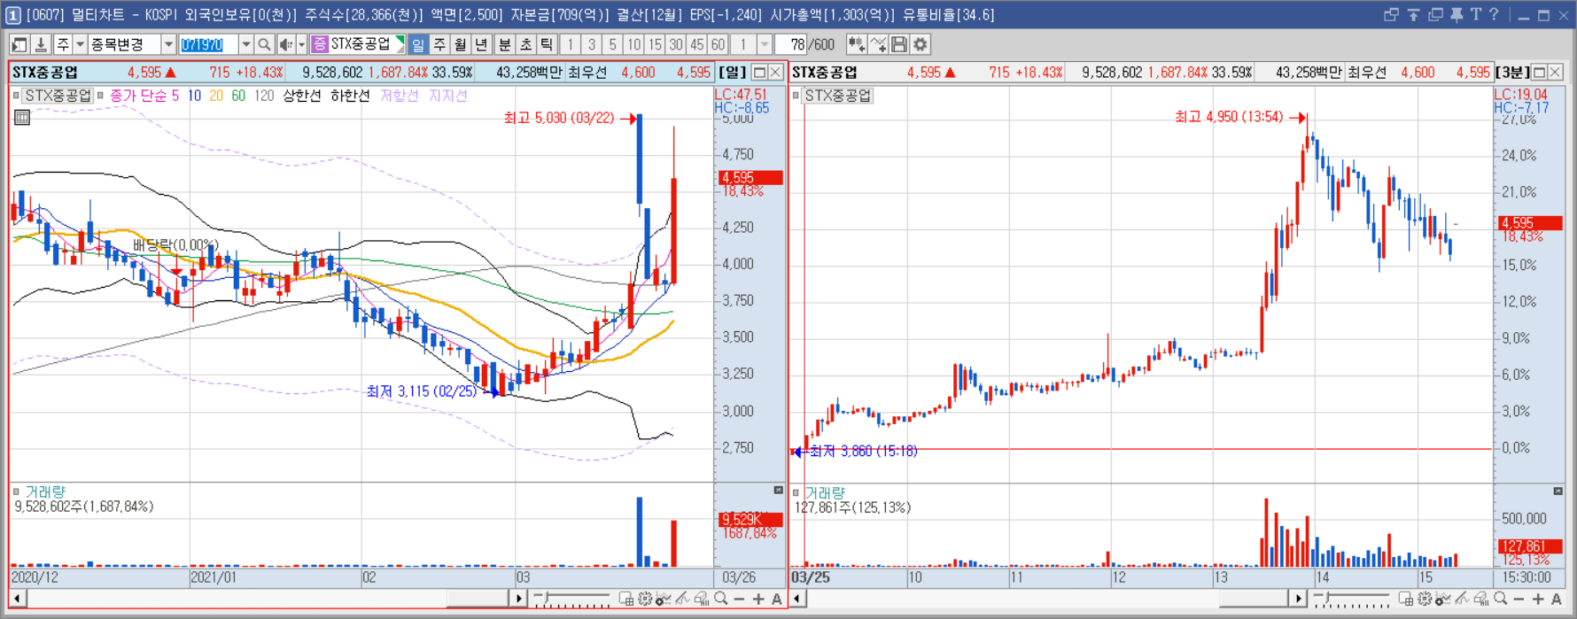Click plus zoom-in icon under daily chart
The height and width of the screenshot is (619, 1577).
758,600
